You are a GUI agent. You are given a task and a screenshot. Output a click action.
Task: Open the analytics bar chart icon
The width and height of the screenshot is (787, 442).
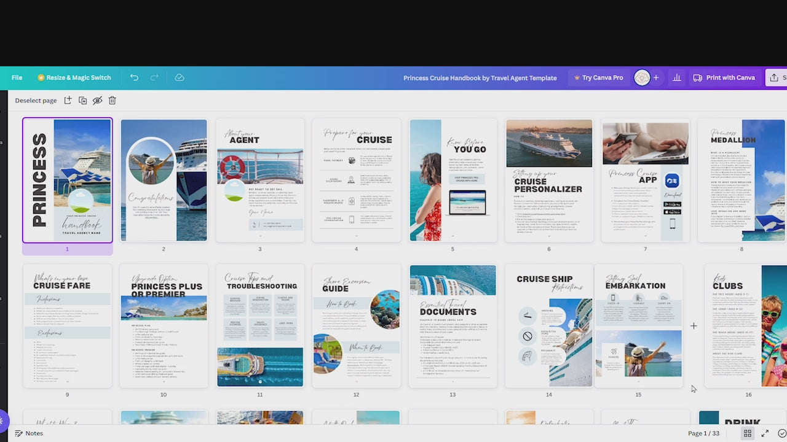[677, 78]
